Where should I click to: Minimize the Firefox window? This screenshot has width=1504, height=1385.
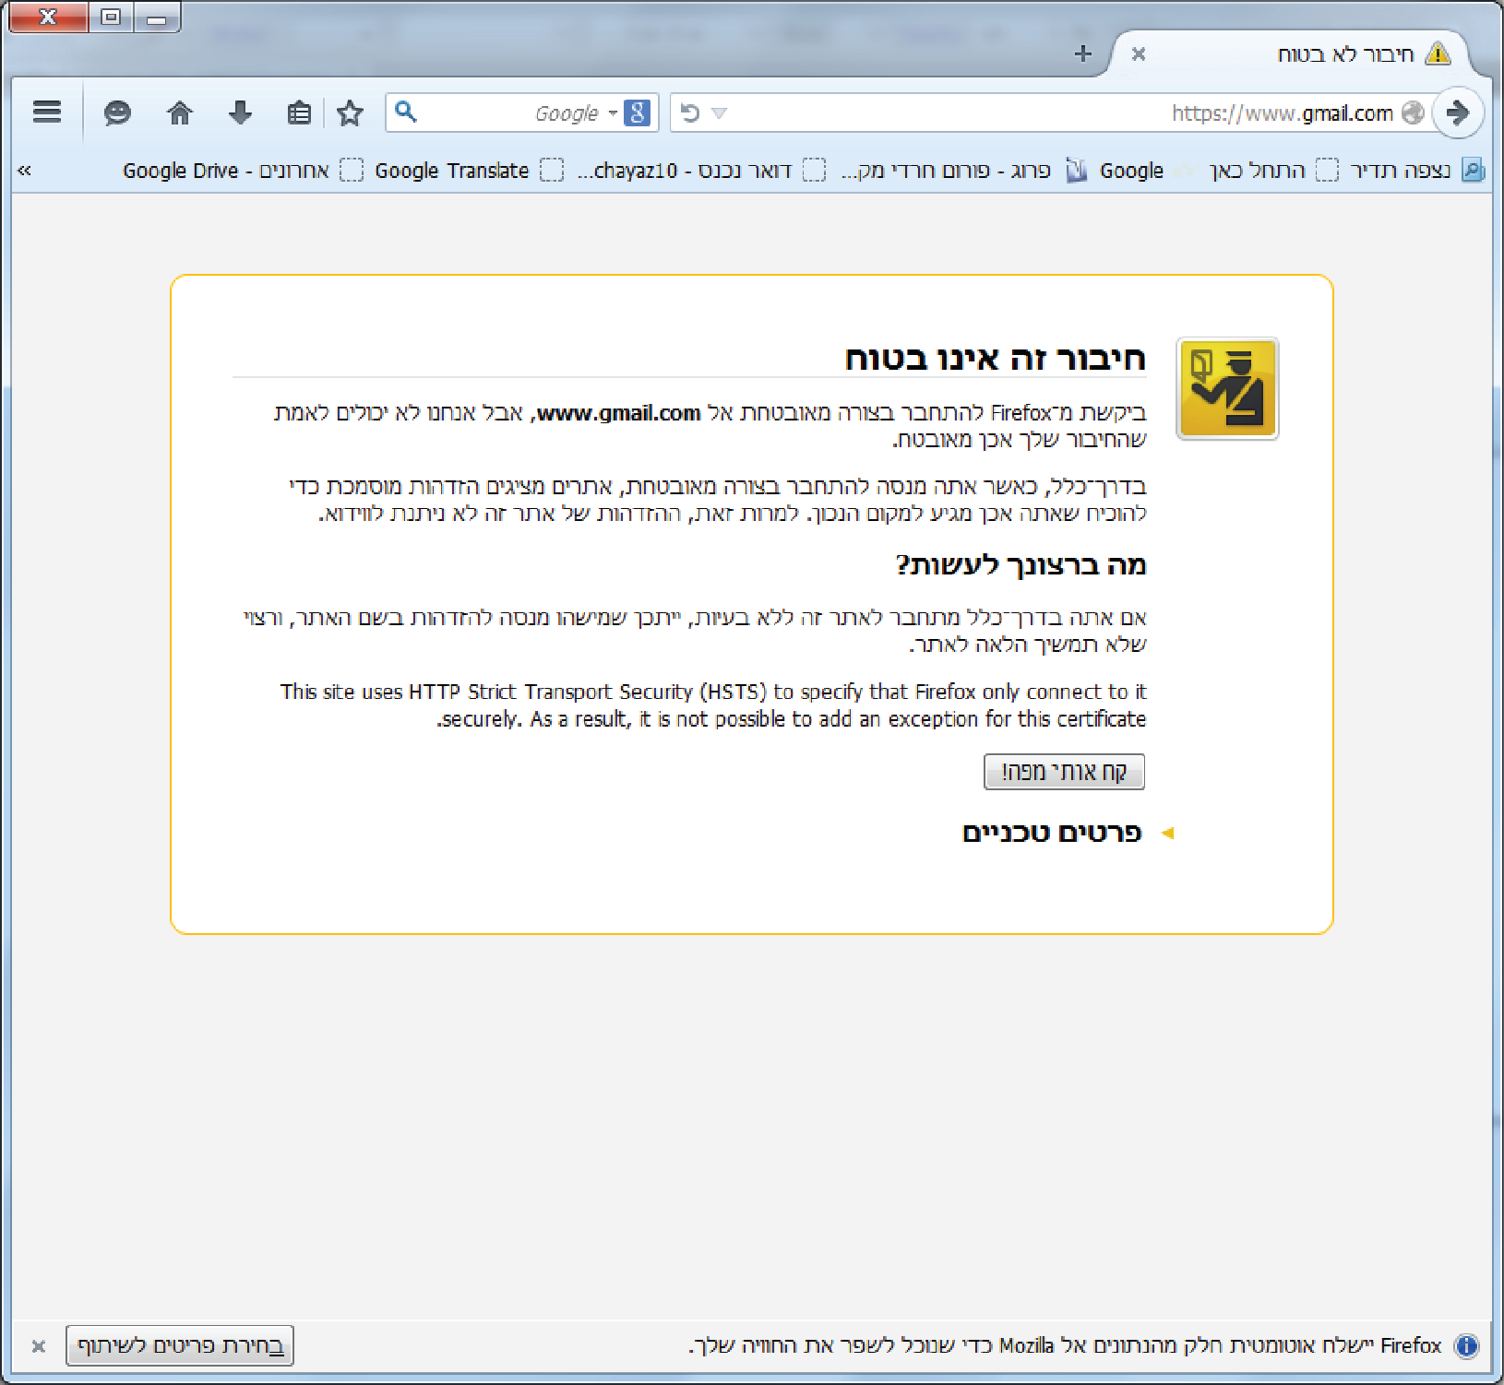(157, 18)
